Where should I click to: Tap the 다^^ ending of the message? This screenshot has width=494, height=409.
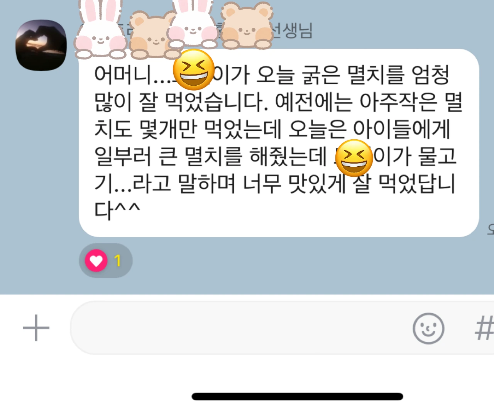point(117,211)
